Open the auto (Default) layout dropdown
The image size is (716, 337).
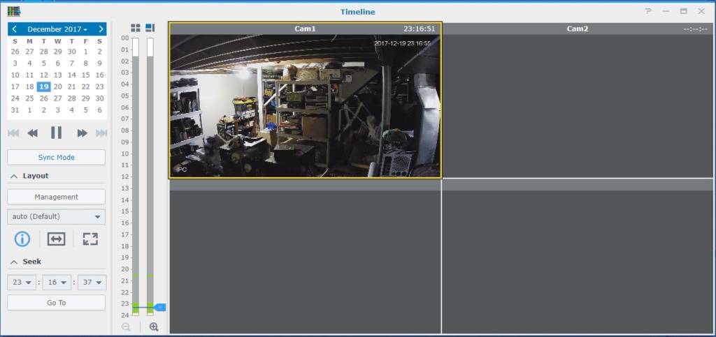tap(56, 217)
